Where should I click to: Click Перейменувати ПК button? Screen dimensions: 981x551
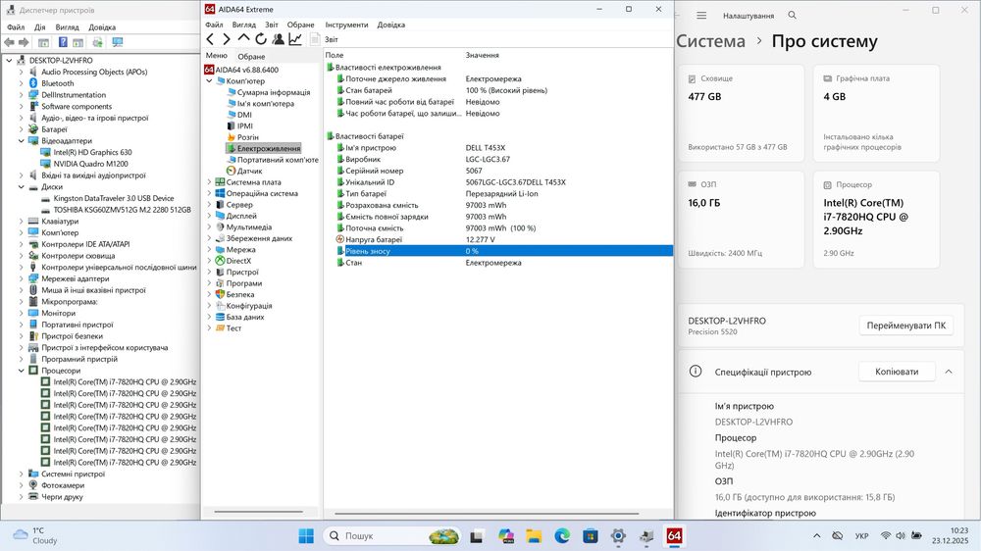[905, 326]
